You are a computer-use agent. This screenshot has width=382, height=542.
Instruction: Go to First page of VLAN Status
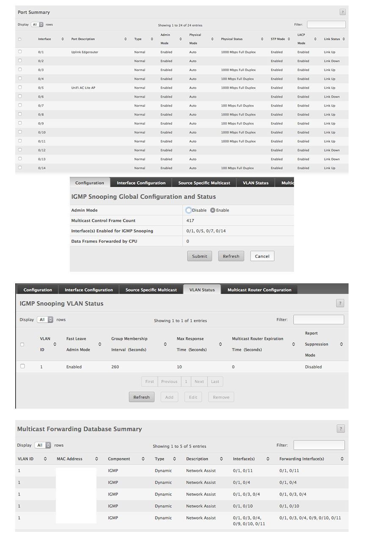tap(150, 382)
